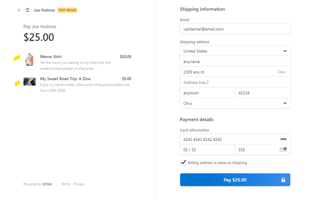Click the back arrow to return

click(19, 10)
